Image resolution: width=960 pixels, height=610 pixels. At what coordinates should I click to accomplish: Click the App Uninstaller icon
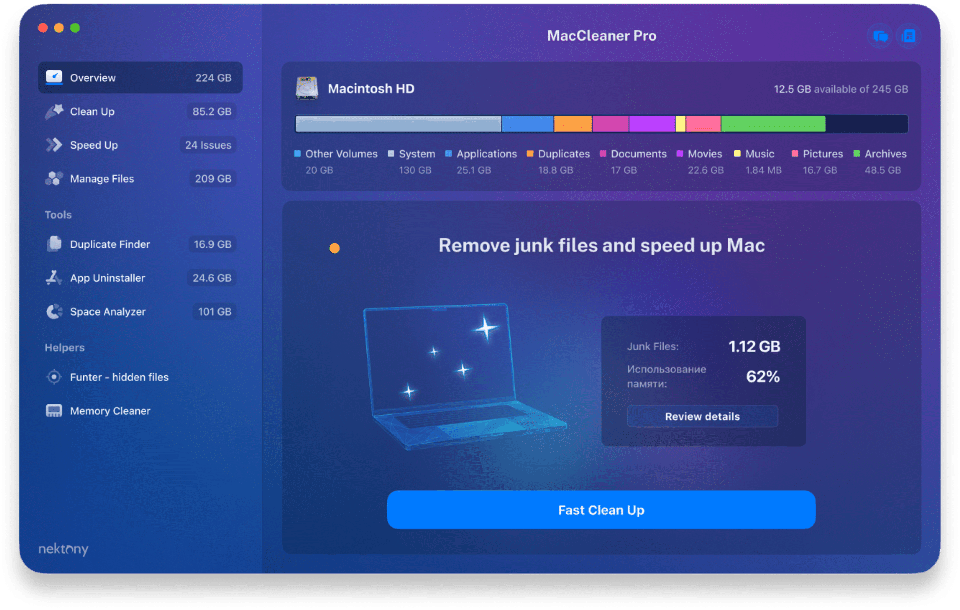coord(54,277)
